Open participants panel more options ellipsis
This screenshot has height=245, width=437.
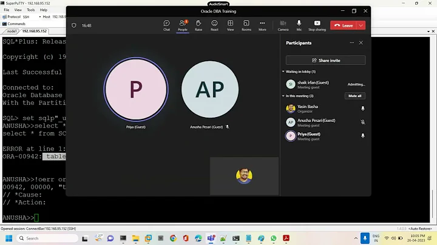(351, 42)
